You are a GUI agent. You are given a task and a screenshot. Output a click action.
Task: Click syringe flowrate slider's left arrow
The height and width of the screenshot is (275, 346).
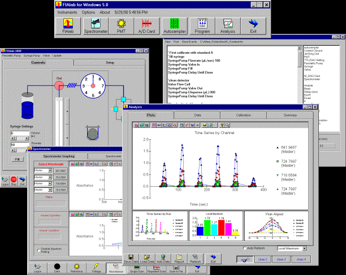point(13,150)
